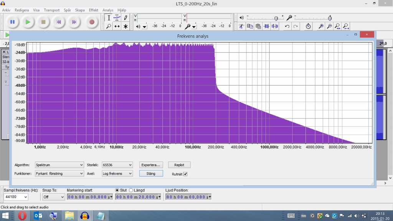Open the Transport menu
Viewport: 393px width, 221px height.
[51, 10]
